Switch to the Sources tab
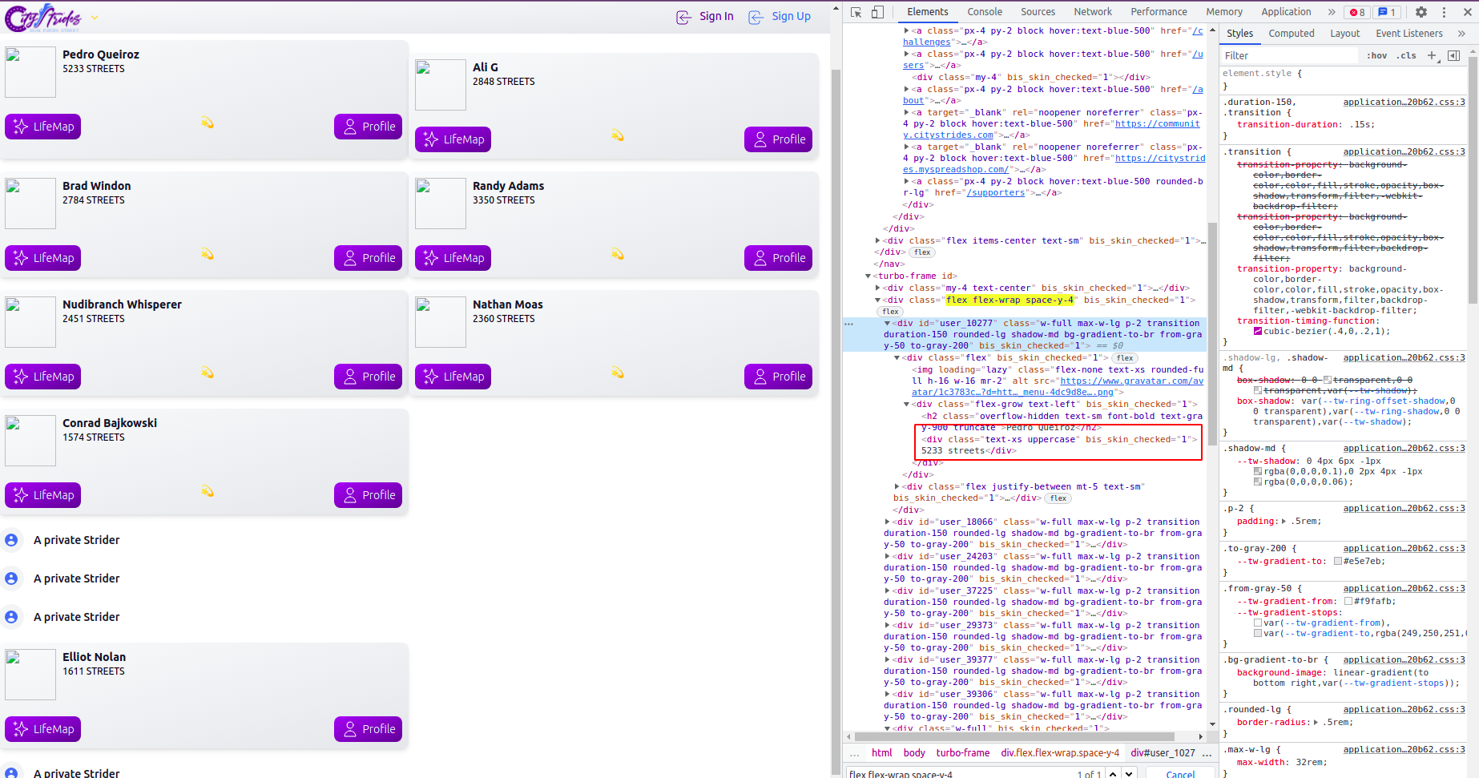Viewport: 1479px width, 778px height. [1038, 12]
